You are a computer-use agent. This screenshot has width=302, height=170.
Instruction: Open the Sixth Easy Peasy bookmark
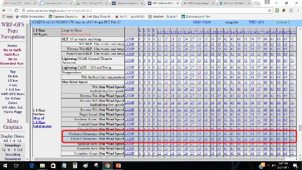[x=96, y=17]
